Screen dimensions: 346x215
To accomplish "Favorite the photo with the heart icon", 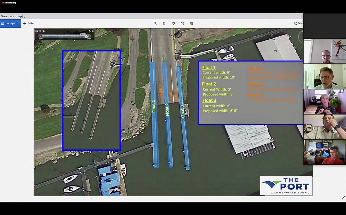I will coord(173,23).
